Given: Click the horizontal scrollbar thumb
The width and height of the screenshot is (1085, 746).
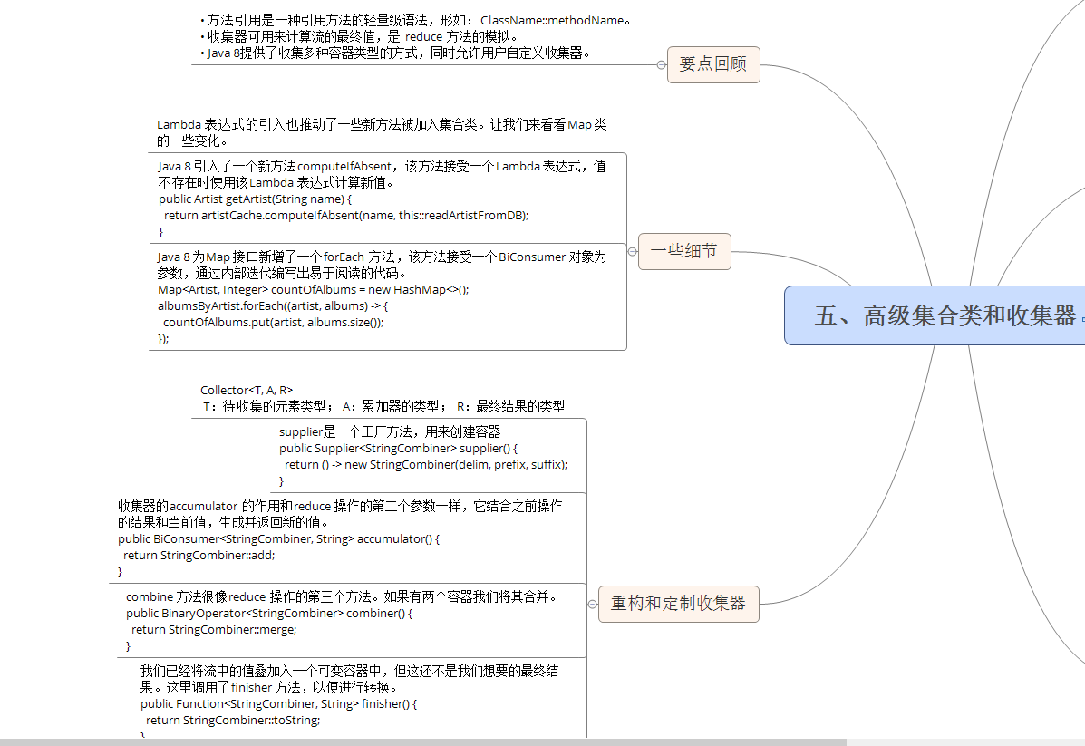Looking at the screenshot, I should [x=422, y=741].
